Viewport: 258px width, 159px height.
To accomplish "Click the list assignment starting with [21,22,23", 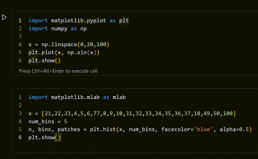I will tap(132, 113).
